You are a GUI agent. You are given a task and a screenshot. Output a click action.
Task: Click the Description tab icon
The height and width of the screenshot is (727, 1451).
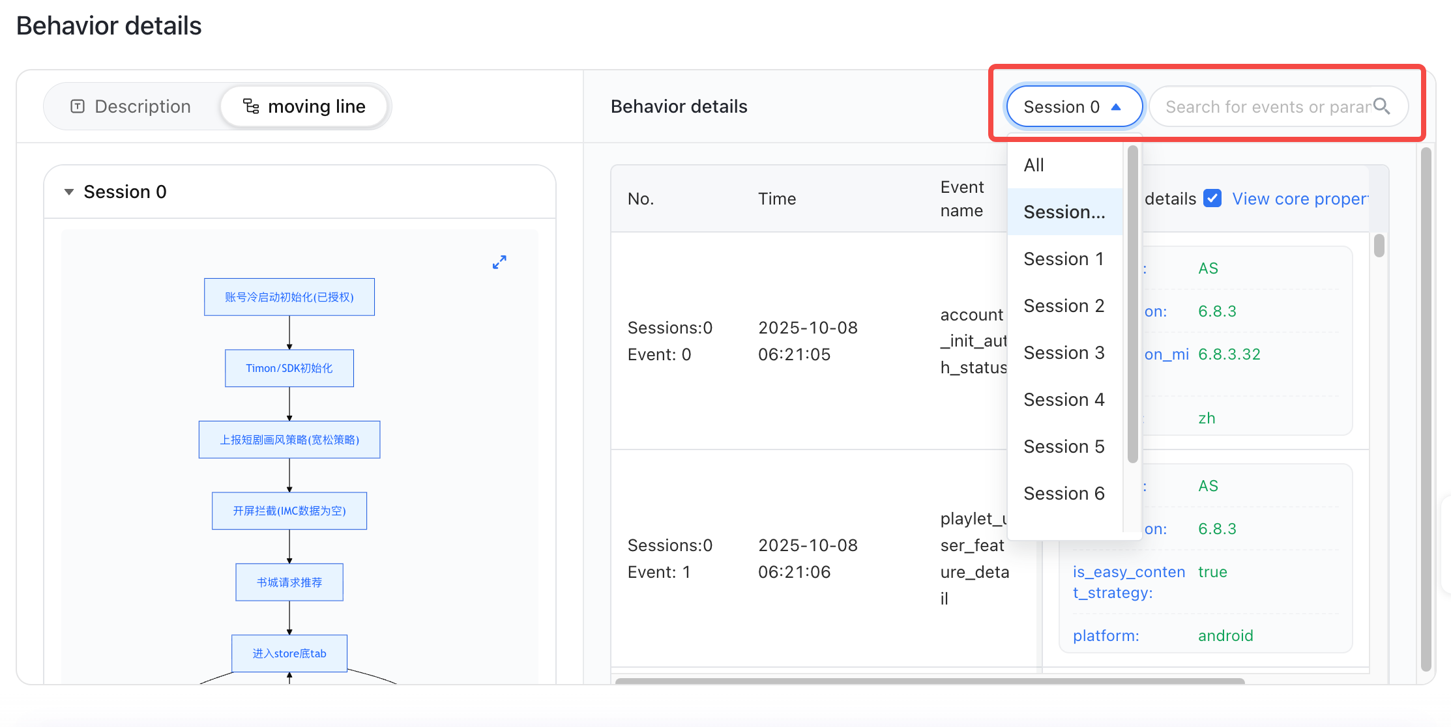pos(78,106)
